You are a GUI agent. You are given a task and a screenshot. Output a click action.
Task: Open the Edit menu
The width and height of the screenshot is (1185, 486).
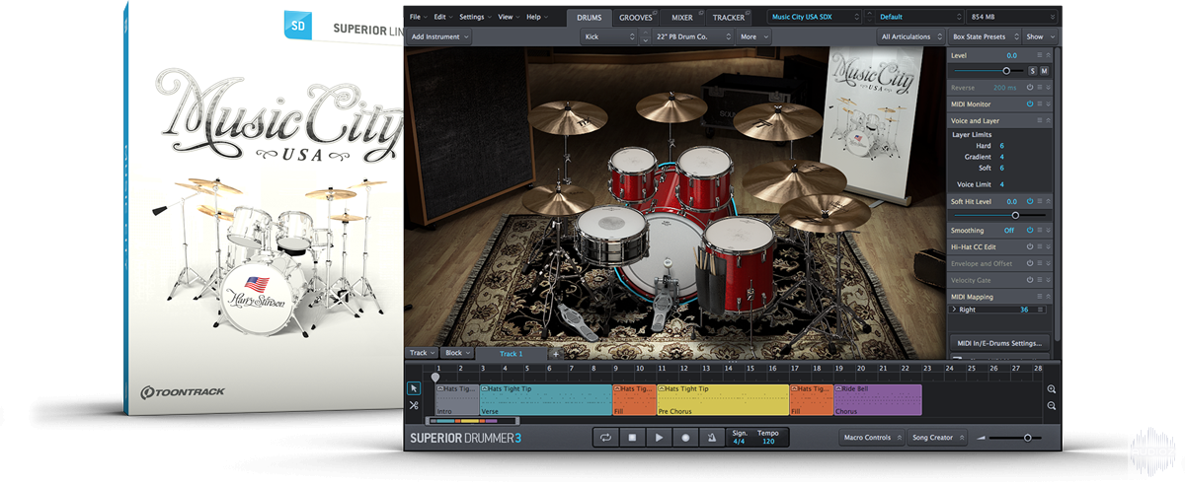(x=442, y=17)
